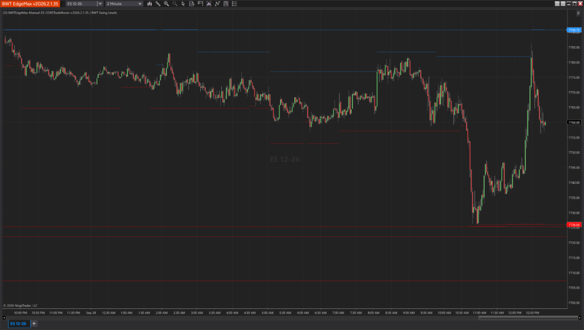Click the horizontal scrollbar right arrow
584x330 pixels.
[x=579, y=318]
